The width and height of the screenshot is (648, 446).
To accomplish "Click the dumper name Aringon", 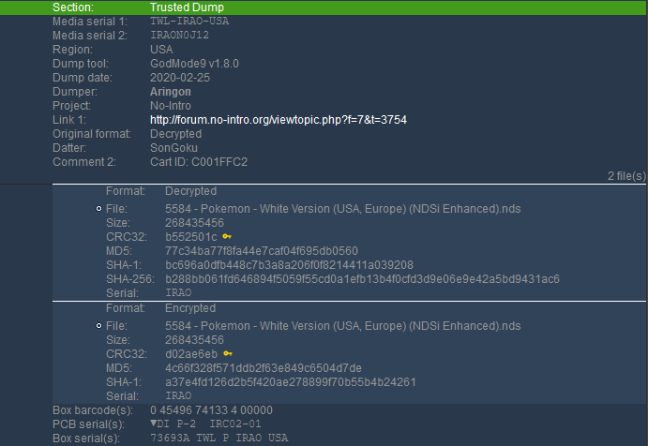I will 171,92.
